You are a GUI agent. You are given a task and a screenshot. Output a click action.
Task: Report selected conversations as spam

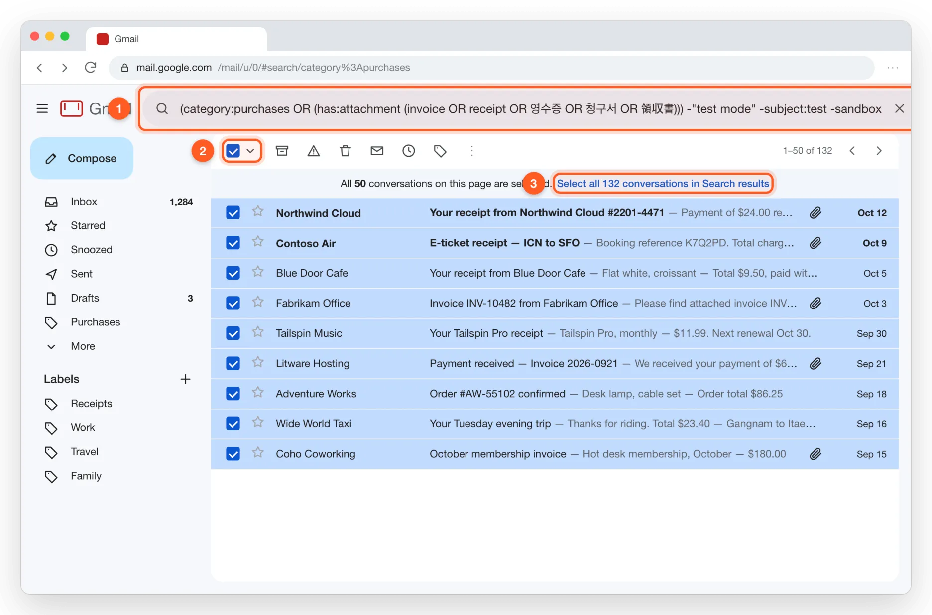(x=314, y=151)
